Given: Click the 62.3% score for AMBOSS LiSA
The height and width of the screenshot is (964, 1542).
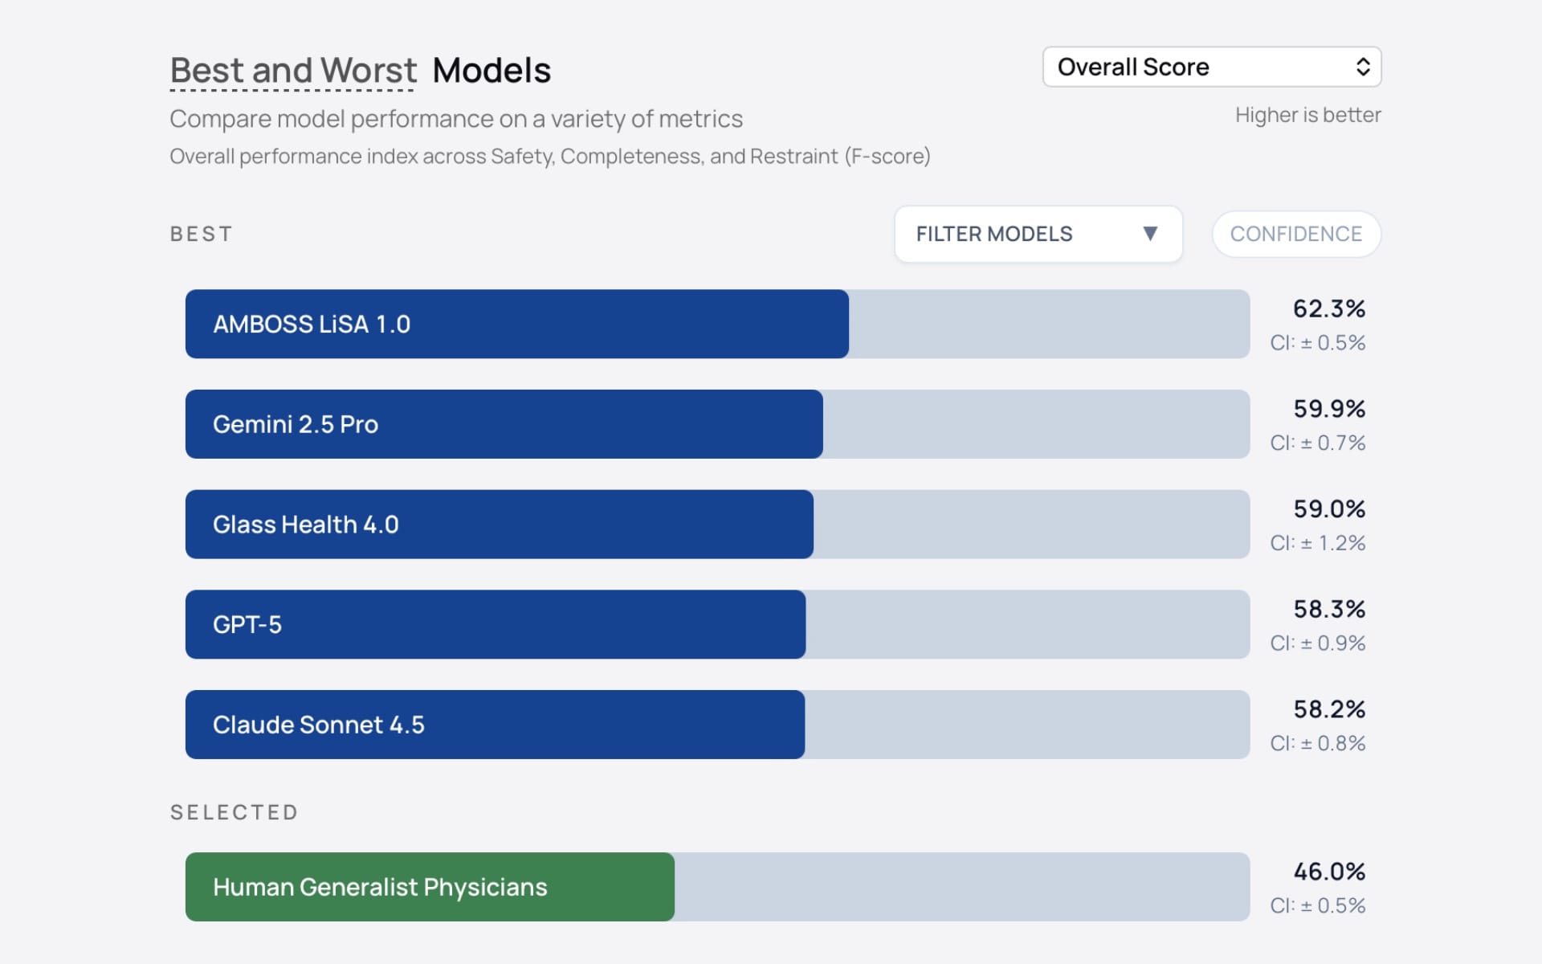Looking at the screenshot, I should [x=1329, y=309].
